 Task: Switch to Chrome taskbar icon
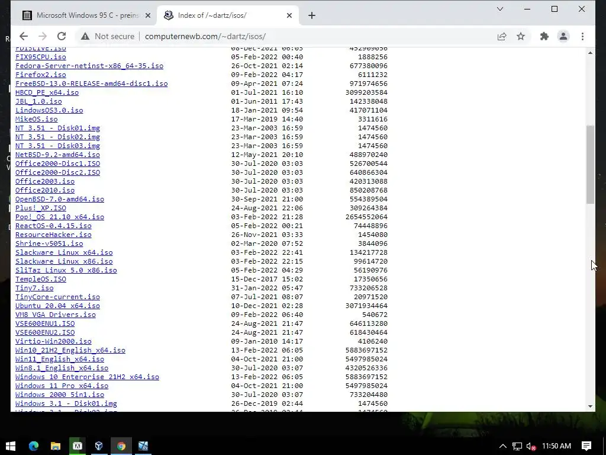tap(121, 446)
